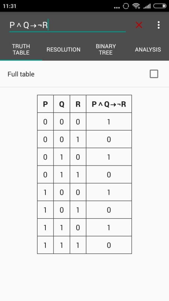
Task: Select the Truth Table tab
Action: click(x=21, y=50)
